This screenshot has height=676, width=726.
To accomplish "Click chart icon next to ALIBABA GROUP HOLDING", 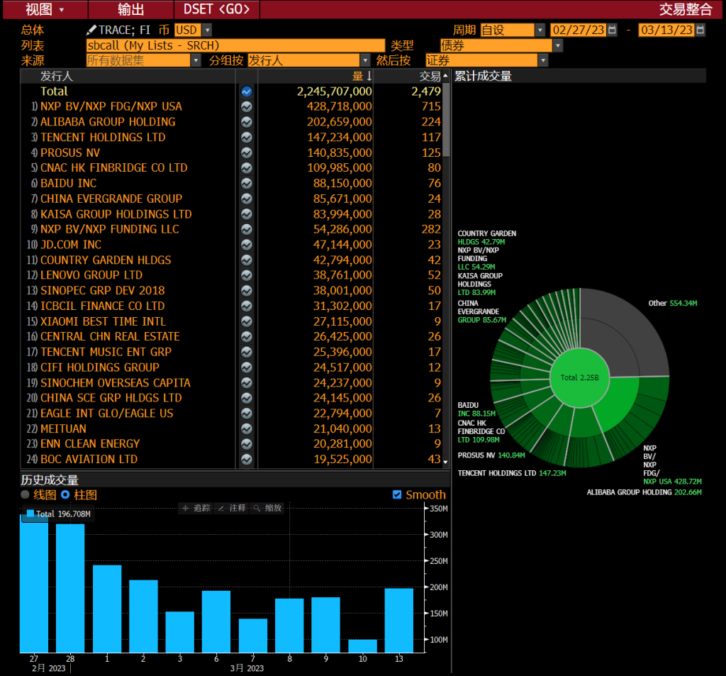I will click(246, 122).
